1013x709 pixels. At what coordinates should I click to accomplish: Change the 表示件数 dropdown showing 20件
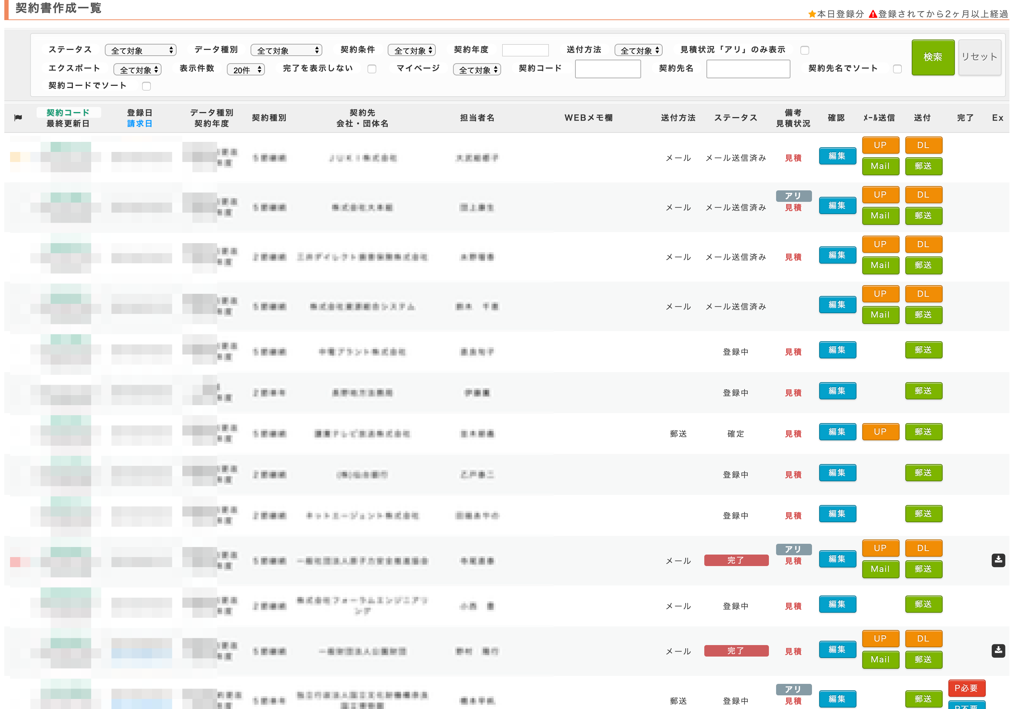245,69
